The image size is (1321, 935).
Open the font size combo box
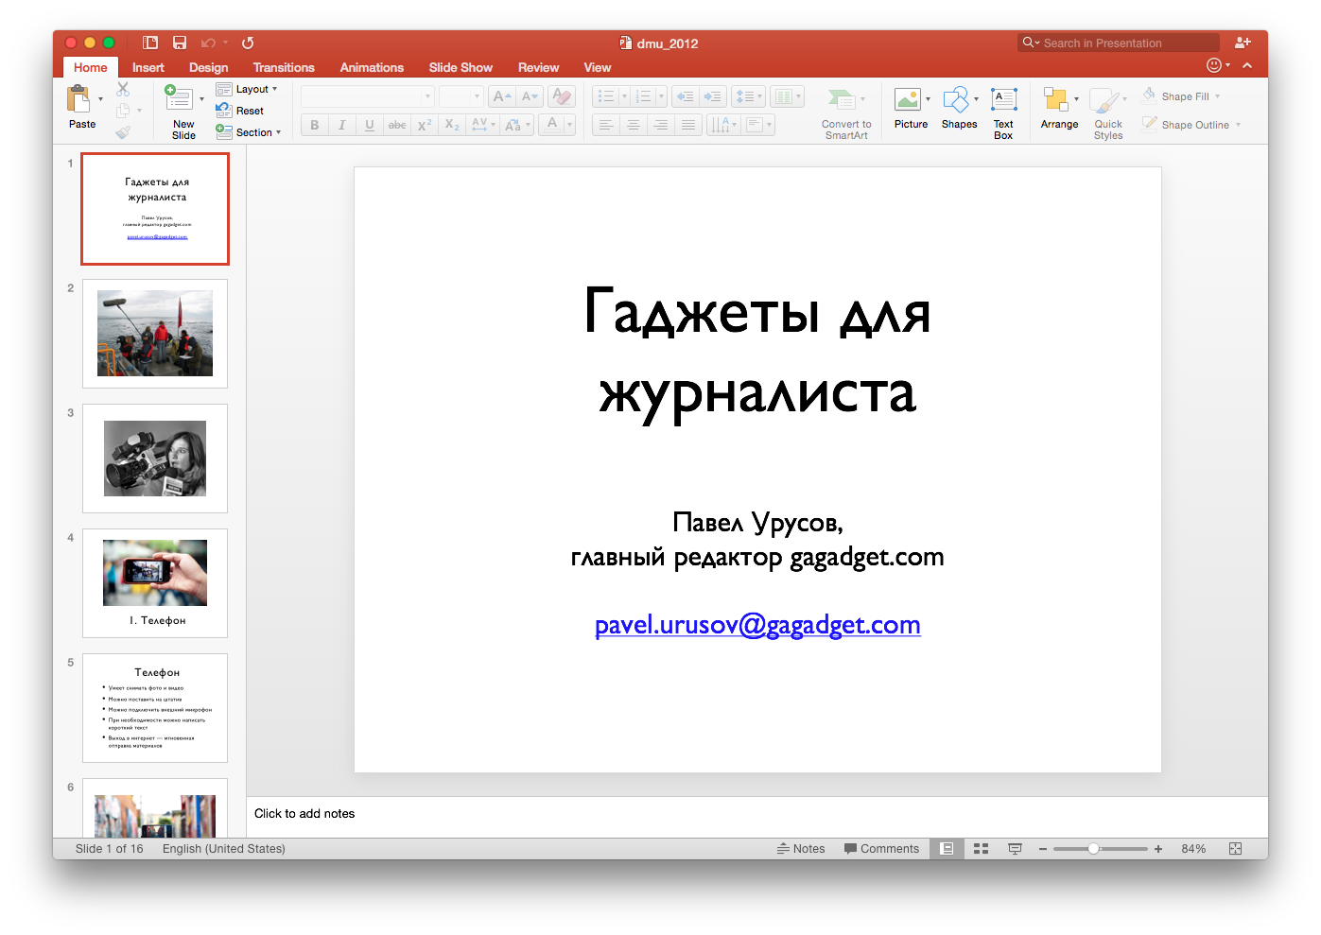[x=461, y=96]
